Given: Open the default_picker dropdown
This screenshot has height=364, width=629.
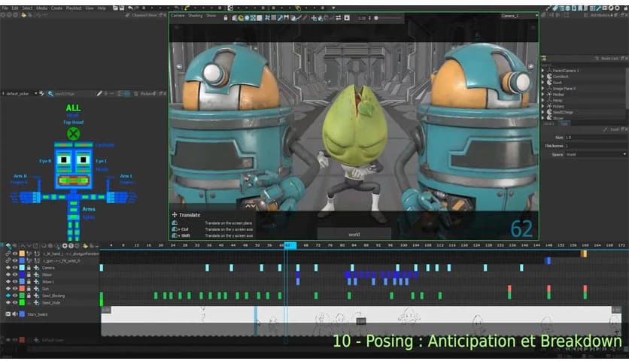Looking at the screenshot, I should (x=20, y=94).
